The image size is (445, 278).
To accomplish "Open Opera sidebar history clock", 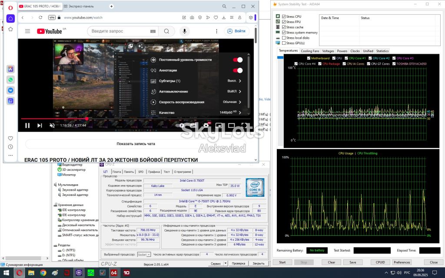I will [x=10, y=147].
